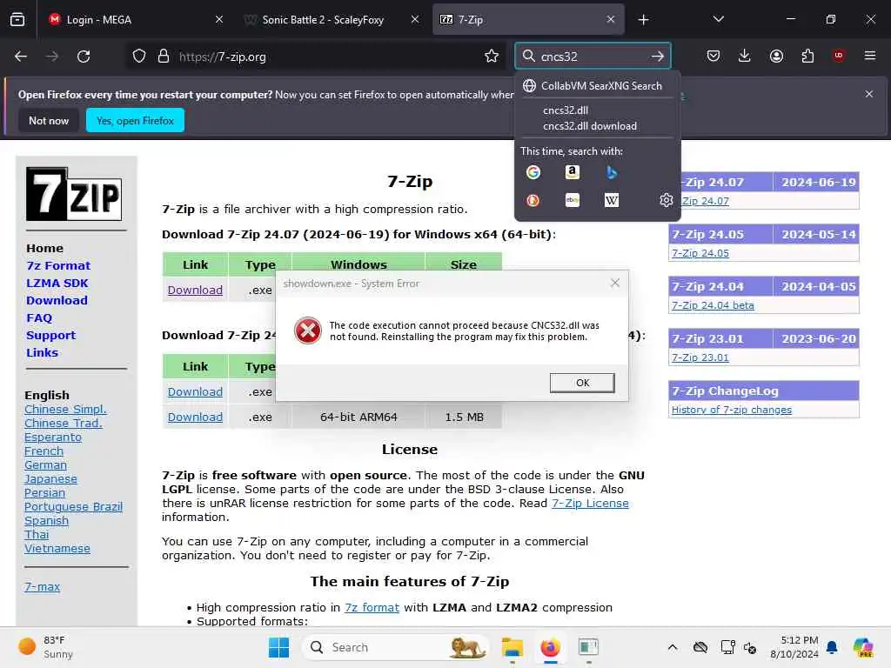Click the Firefox View icon
Image resolution: width=891 pixels, height=668 pixels.
(17, 20)
